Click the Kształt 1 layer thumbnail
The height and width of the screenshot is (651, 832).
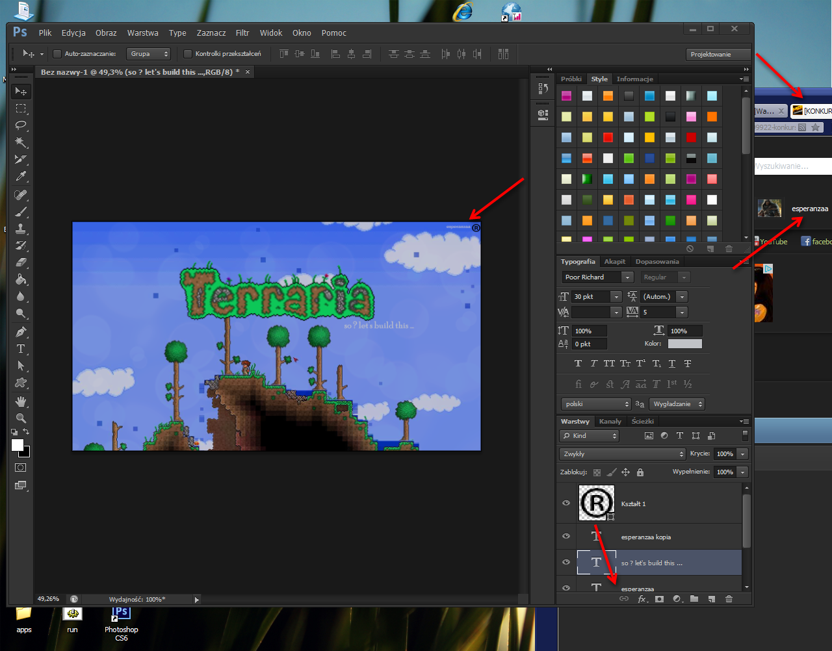(x=597, y=503)
